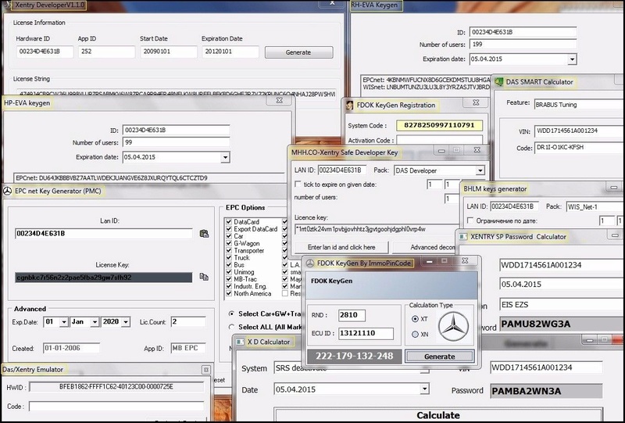Click the RND field showing 2810
Image resolution: width=625 pixels, height=423 pixels.
coord(352,315)
